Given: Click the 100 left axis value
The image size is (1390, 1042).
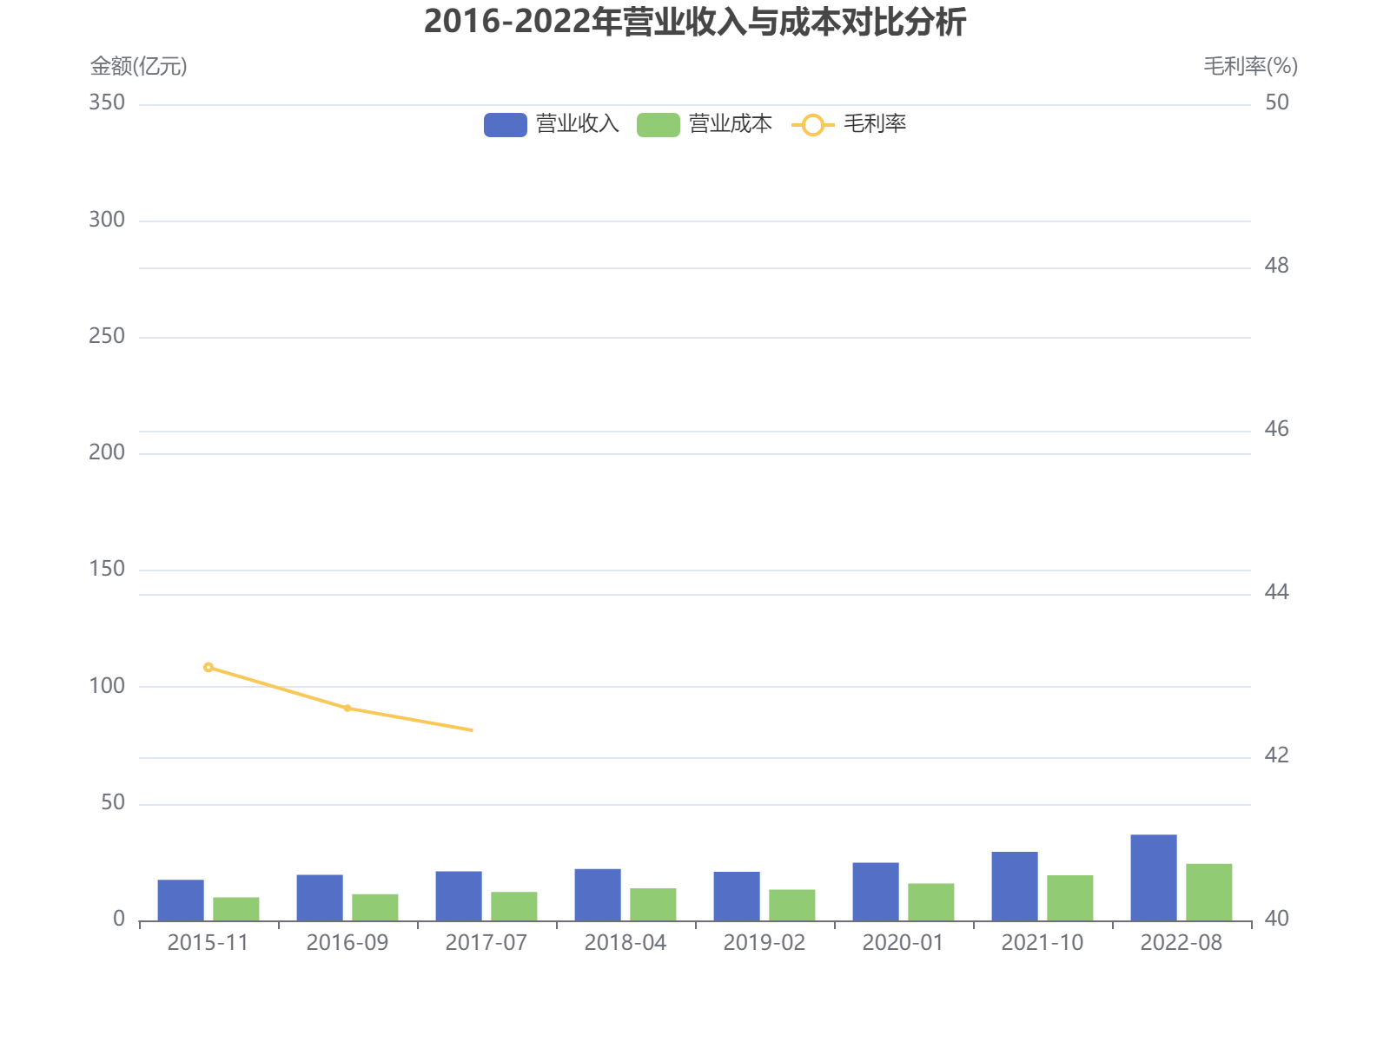Looking at the screenshot, I should click(107, 686).
